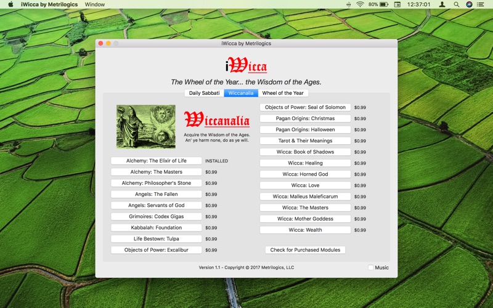Open Siri from menu bar
493x308 pixels.
point(469,4)
